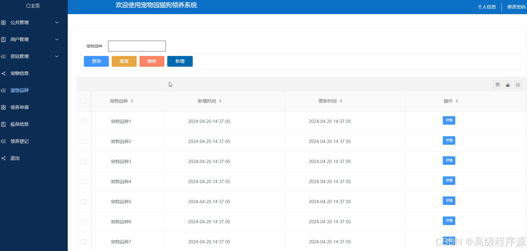Click the 用户管理 sidebar icon

(3, 40)
